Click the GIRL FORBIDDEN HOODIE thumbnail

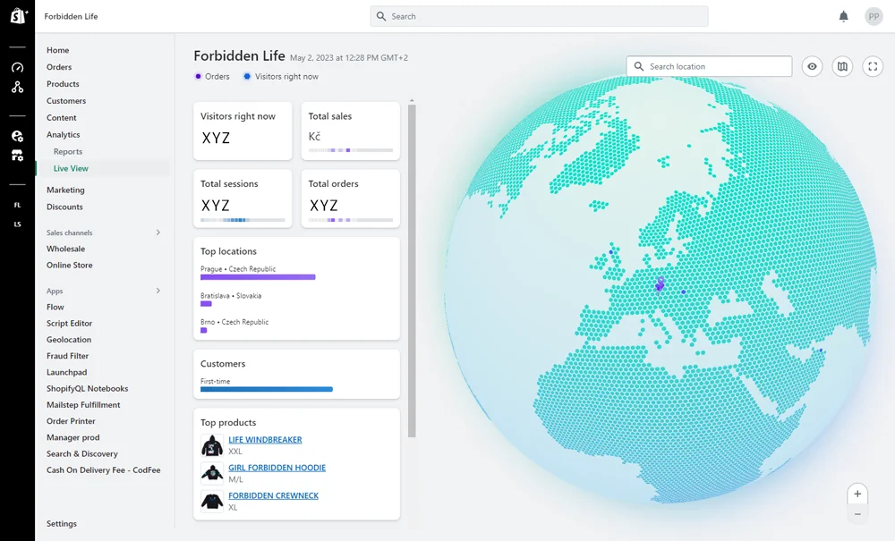pyautogui.click(x=212, y=473)
